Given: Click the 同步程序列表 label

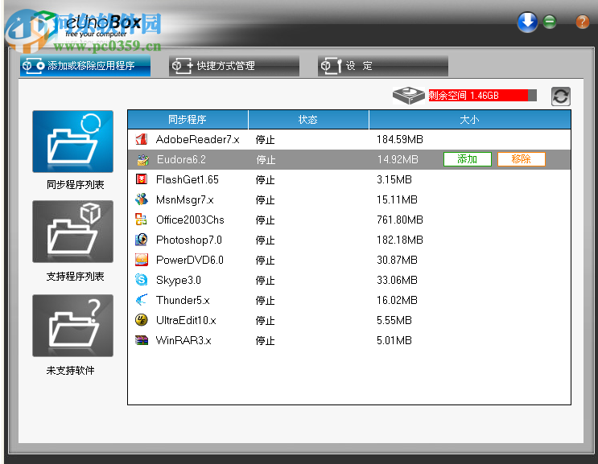Looking at the screenshot, I should pos(75,185).
